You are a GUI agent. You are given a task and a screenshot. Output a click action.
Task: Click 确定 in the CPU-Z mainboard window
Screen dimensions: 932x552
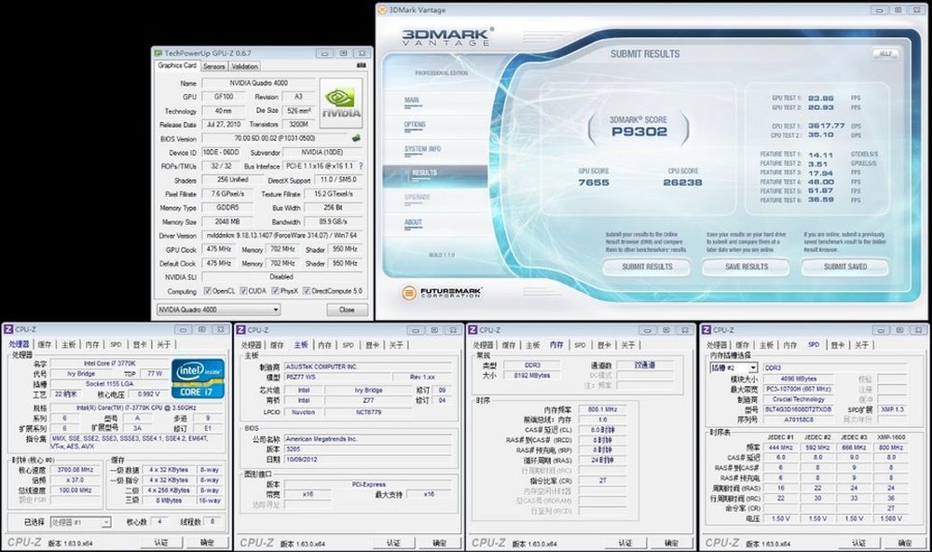click(x=439, y=543)
